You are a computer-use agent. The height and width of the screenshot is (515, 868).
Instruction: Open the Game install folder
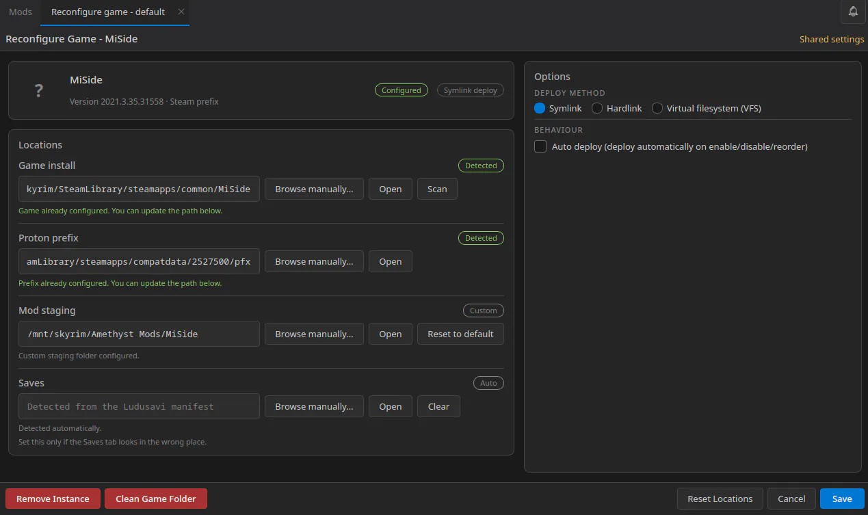391,189
